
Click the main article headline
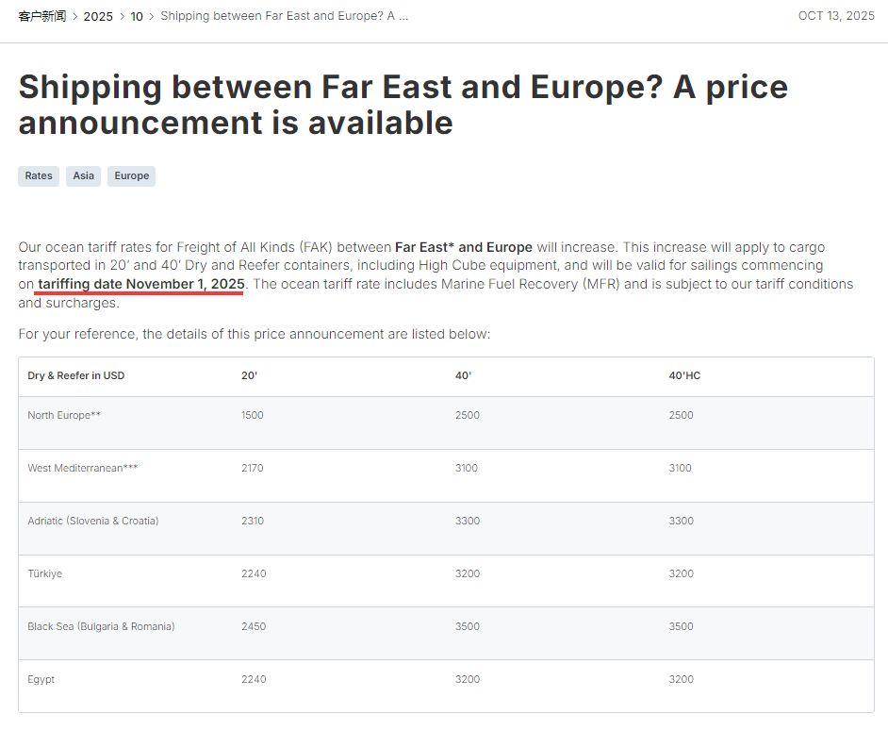click(403, 104)
